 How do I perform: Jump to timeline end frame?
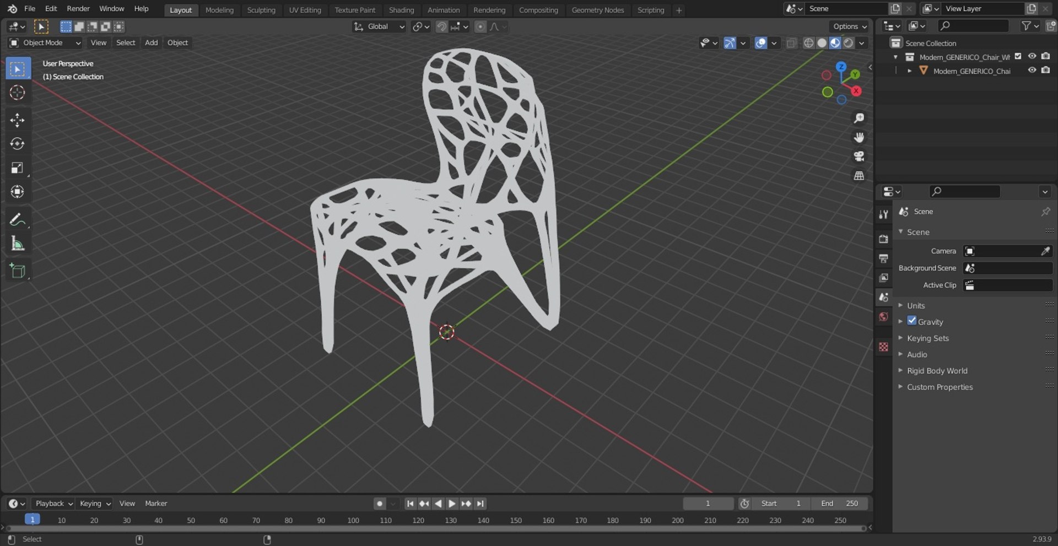click(481, 504)
